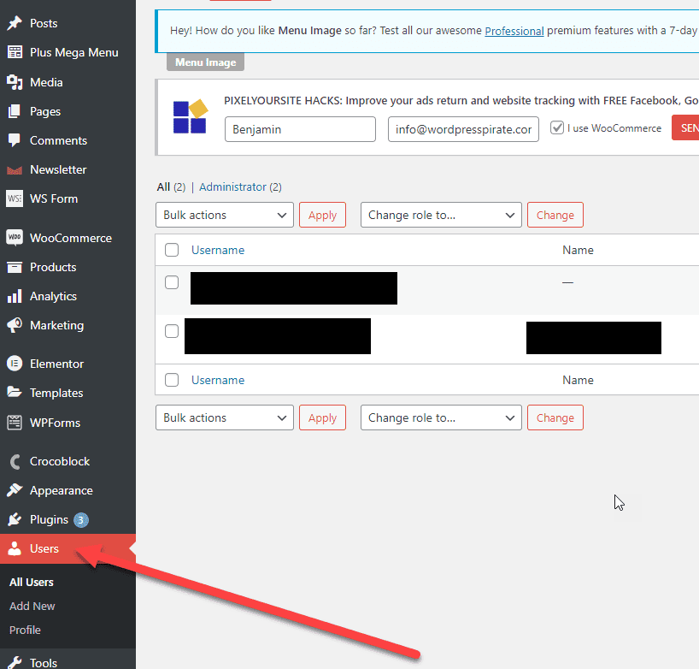Screen dimensions: 699x669
Task: Click the bottom Apply button
Action: pyautogui.click(x=322, y=417)
